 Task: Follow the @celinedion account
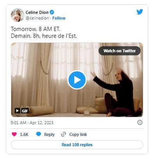(59, 18)
